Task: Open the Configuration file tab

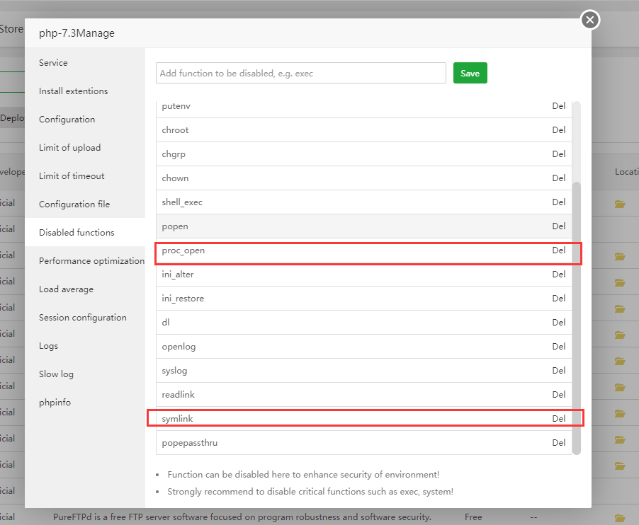Action: (x=74, y=204)
